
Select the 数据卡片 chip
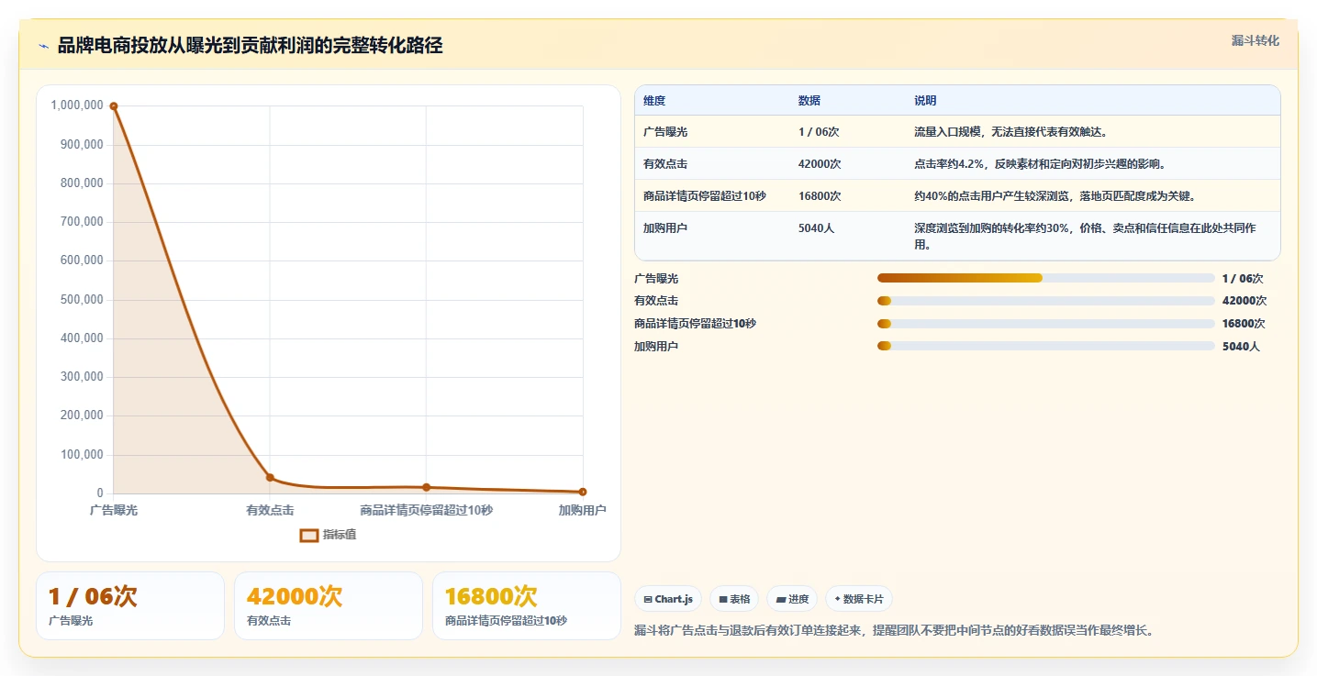859,599
